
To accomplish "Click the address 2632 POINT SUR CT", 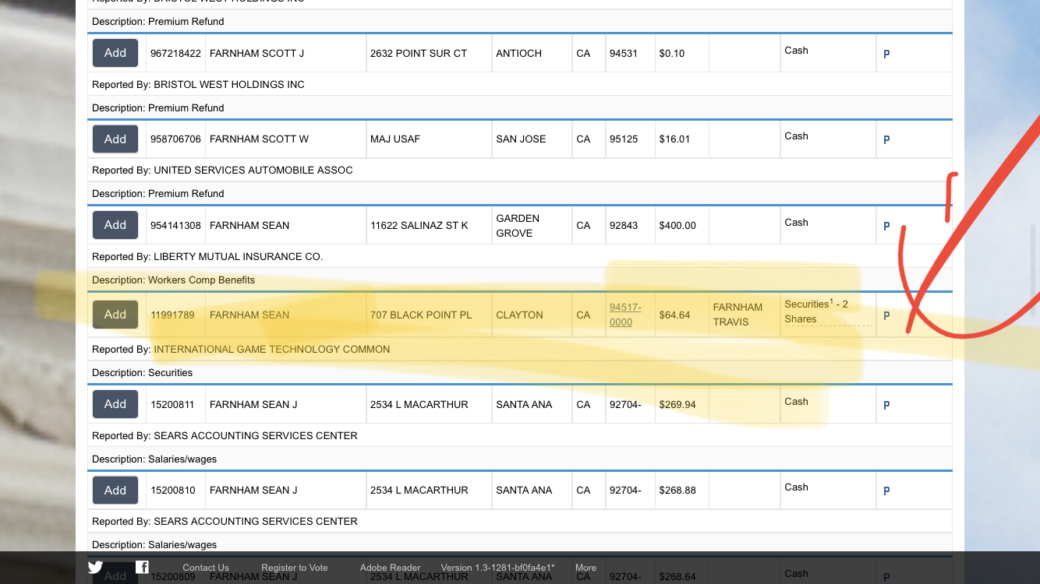I will pyautogui.click(x=419, y=53).
